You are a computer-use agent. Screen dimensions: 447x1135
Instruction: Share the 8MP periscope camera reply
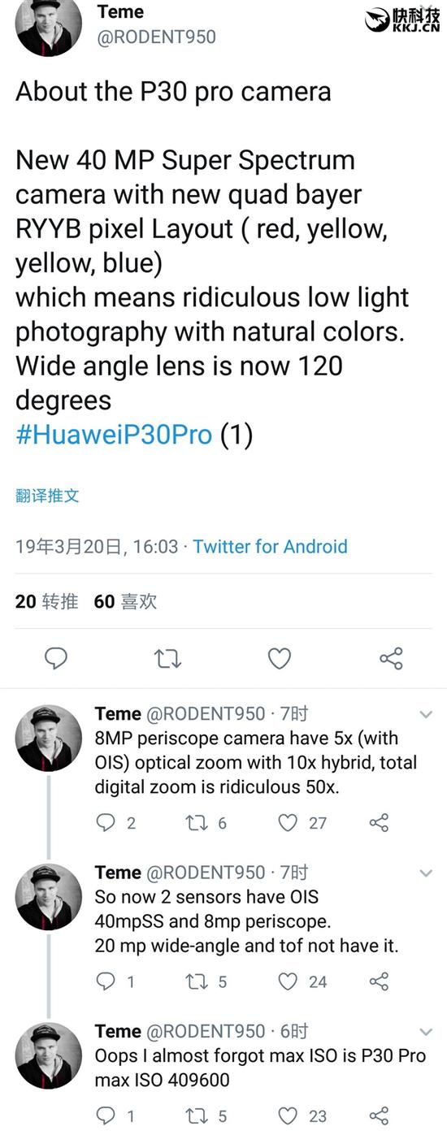tap(379, 823)
